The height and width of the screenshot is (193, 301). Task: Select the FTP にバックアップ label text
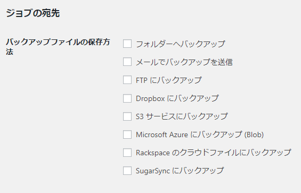[169, 80]
